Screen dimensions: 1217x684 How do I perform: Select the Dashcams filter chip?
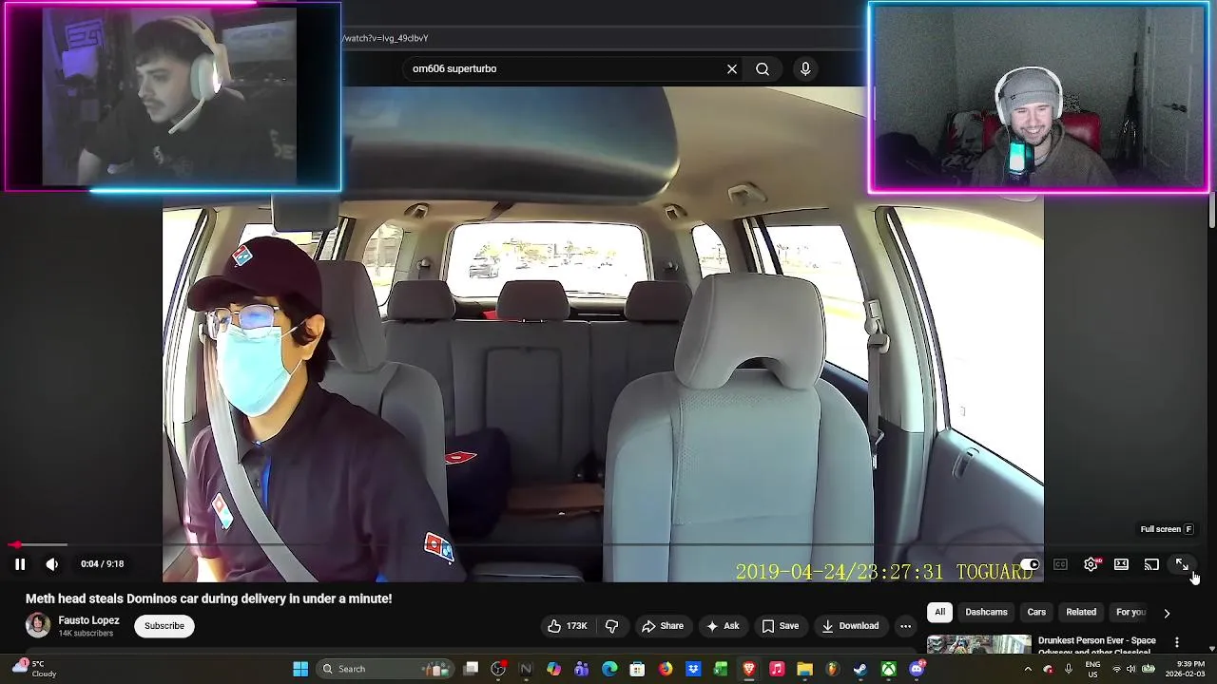[986, 613]
